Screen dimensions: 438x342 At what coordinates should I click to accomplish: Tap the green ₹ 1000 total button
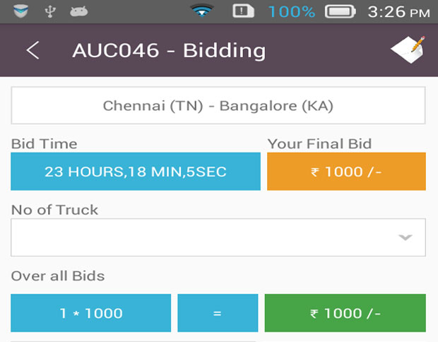[x=345, y=313]
